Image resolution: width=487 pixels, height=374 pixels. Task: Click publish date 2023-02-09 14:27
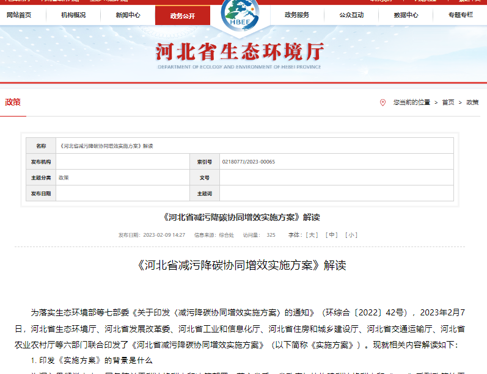click(164, 235)
